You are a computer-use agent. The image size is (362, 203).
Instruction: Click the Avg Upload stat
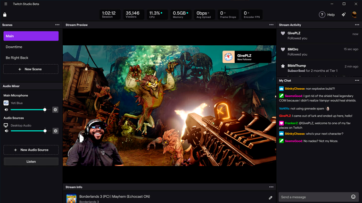click(x=205, y=14)
